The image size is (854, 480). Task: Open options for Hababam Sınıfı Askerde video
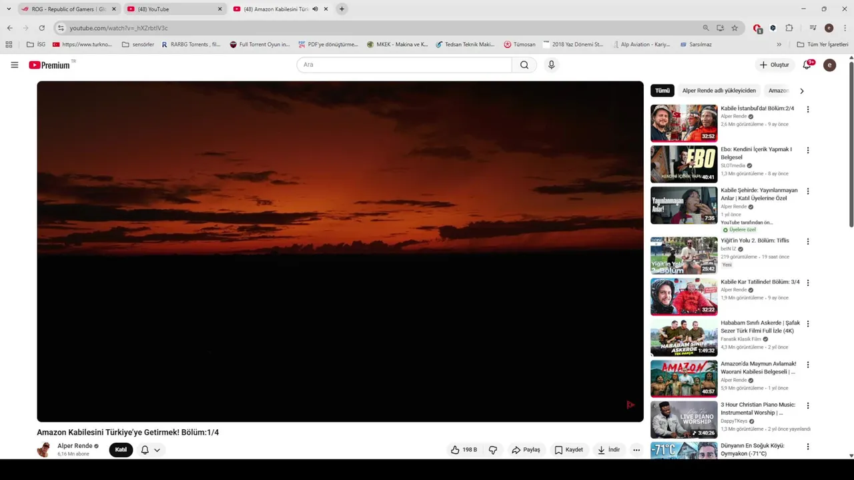(807, 324)
